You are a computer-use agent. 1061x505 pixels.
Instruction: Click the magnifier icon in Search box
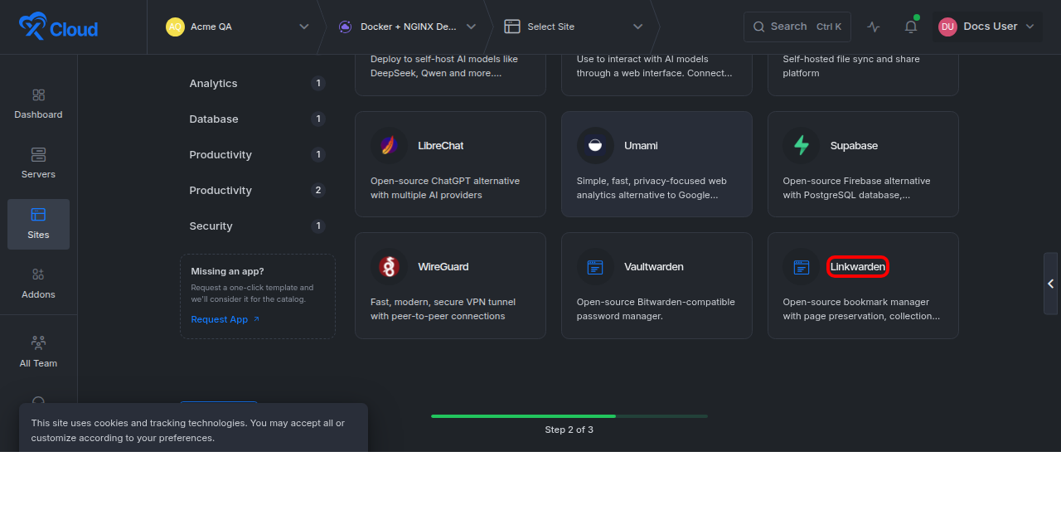click(758, 27)
